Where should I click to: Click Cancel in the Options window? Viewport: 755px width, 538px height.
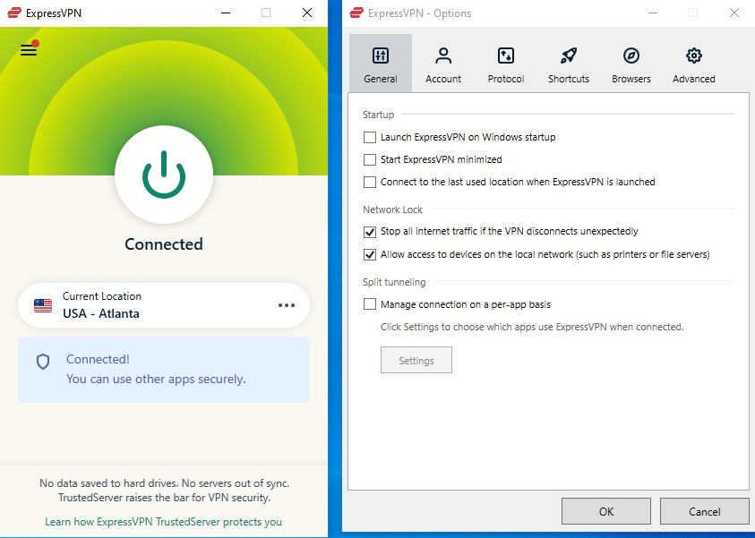[705, 511]
